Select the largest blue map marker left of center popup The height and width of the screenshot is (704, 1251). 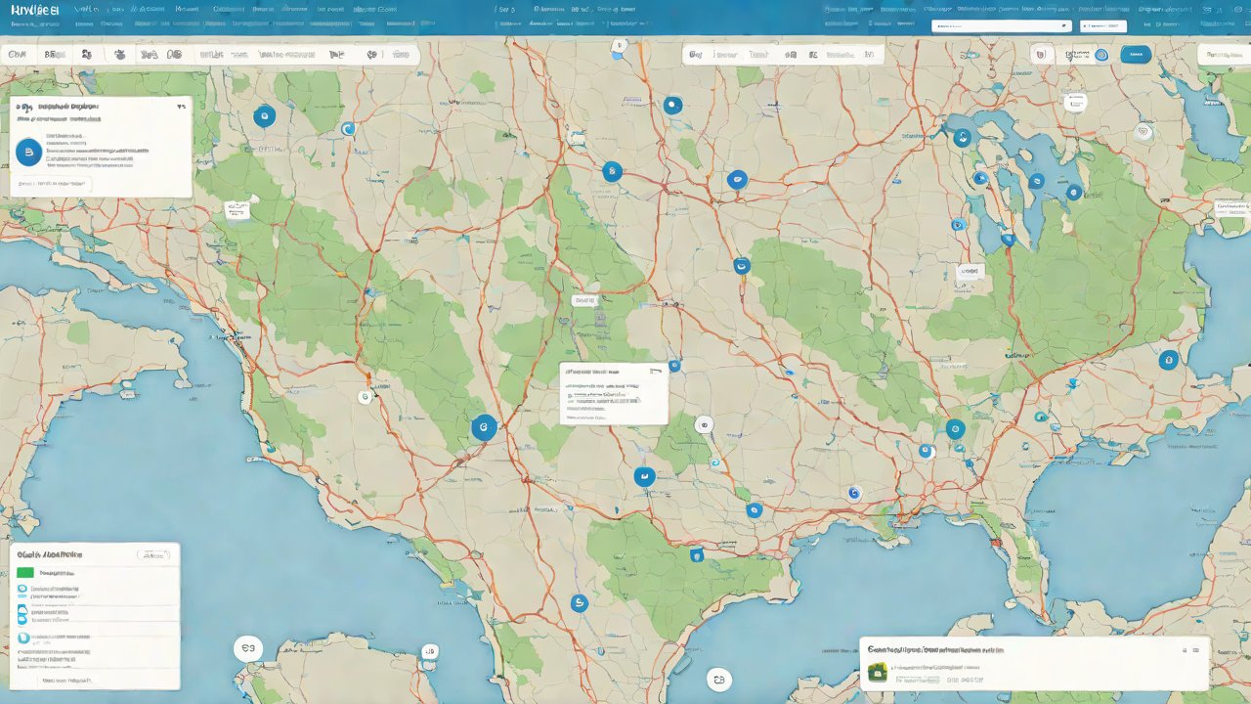tap(484, 427)
